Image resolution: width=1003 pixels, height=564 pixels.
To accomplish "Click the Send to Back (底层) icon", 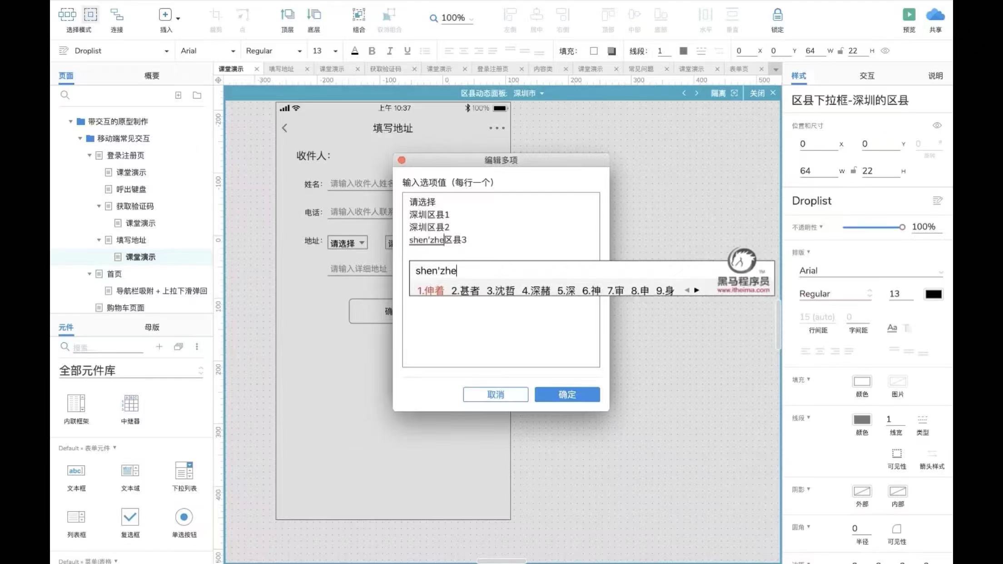I will (313, 15).
